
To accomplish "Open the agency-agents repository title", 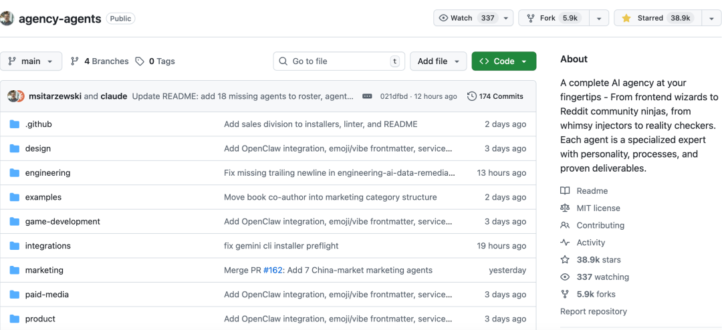I will [x=60, y=19].
